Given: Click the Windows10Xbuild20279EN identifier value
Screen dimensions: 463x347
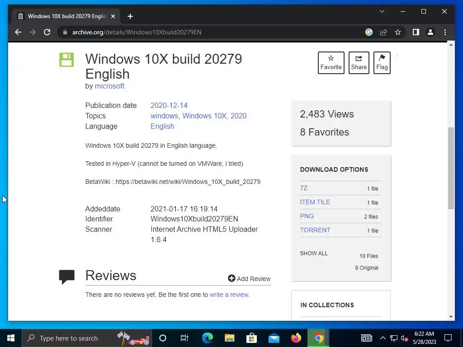Looking at the screenshot, I should coord(194,219).
